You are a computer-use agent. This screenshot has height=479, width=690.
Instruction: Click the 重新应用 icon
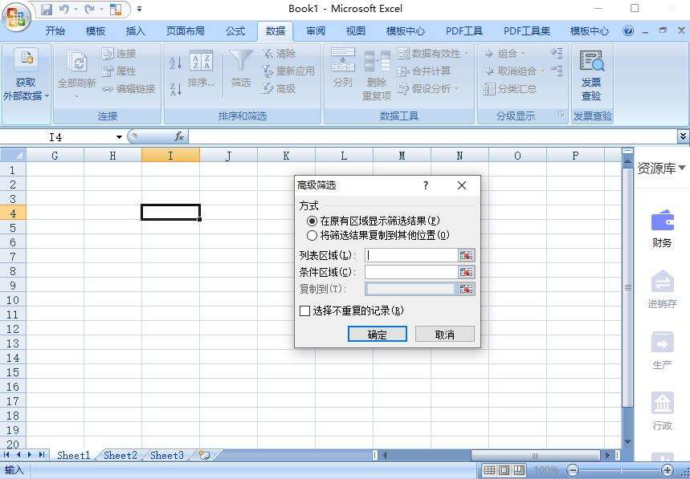tap(268, 71)
